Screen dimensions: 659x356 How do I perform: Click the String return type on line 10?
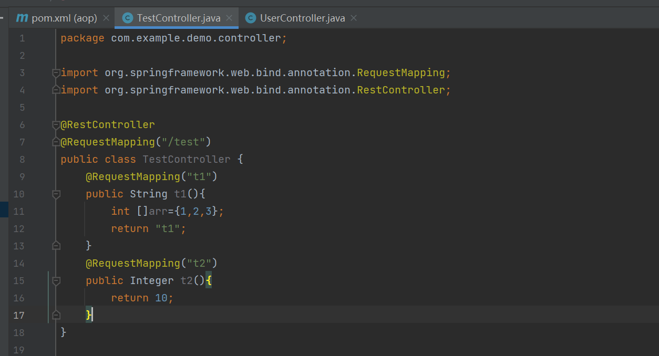149,194
